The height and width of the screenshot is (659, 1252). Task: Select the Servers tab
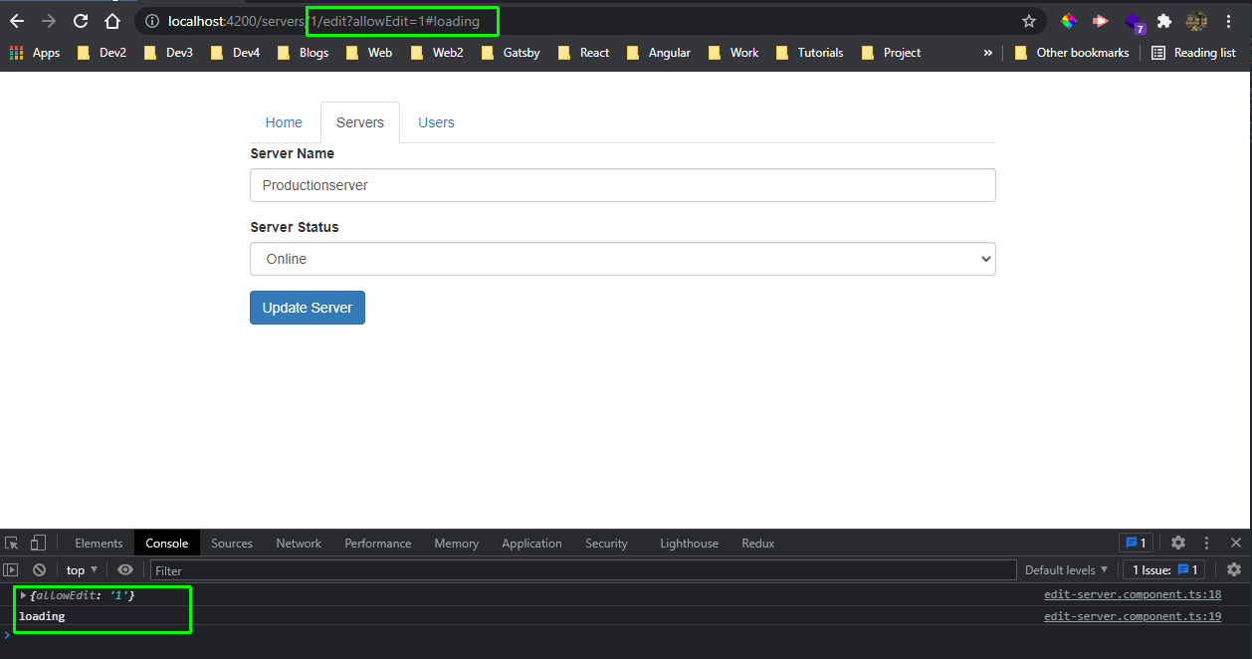coord(360,122)
